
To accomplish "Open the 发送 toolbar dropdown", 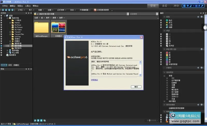I will coord(73,10).
